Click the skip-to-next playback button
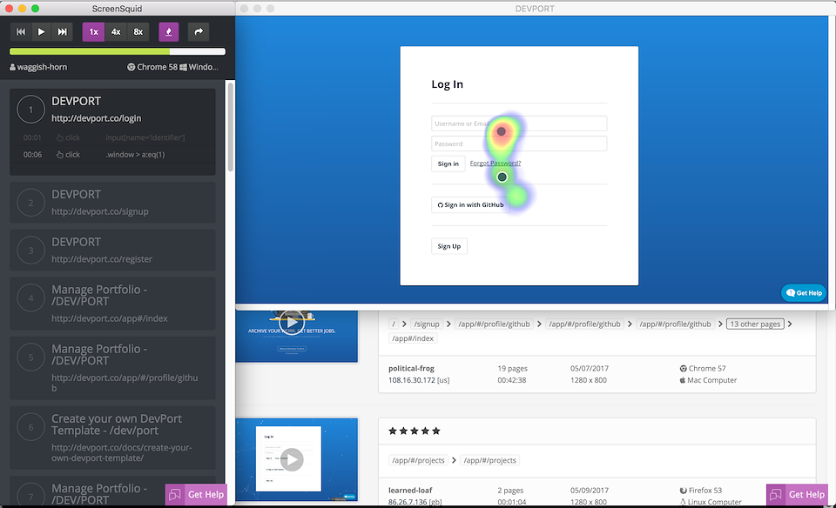This screenshot has width=836, height=508. (62, 32)
